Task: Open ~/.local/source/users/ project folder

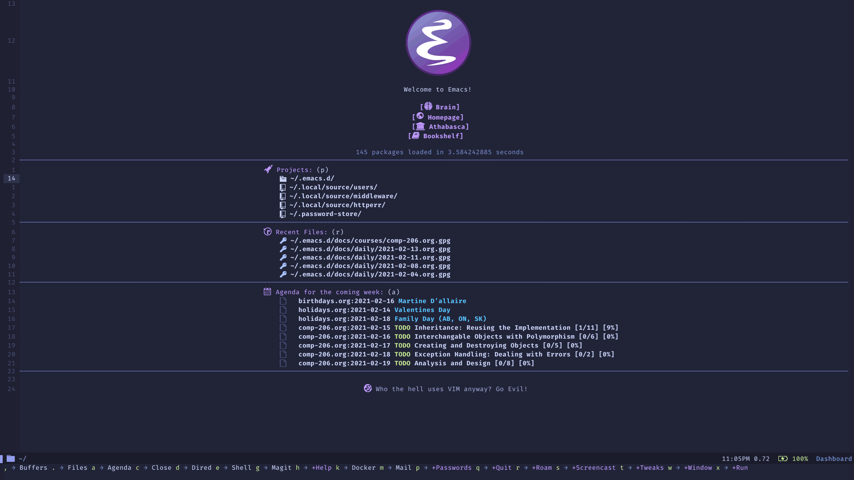Action: (x=333, y=187)
